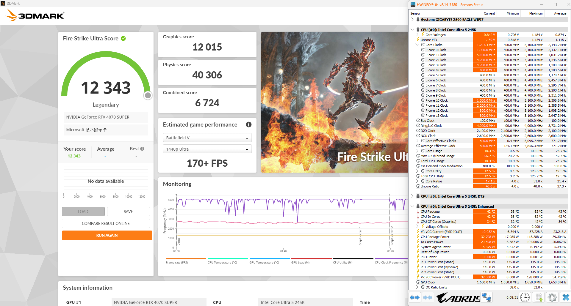
Task: Click the AORUS logo in HWiNFO toolbar
Action: point(458,298)
